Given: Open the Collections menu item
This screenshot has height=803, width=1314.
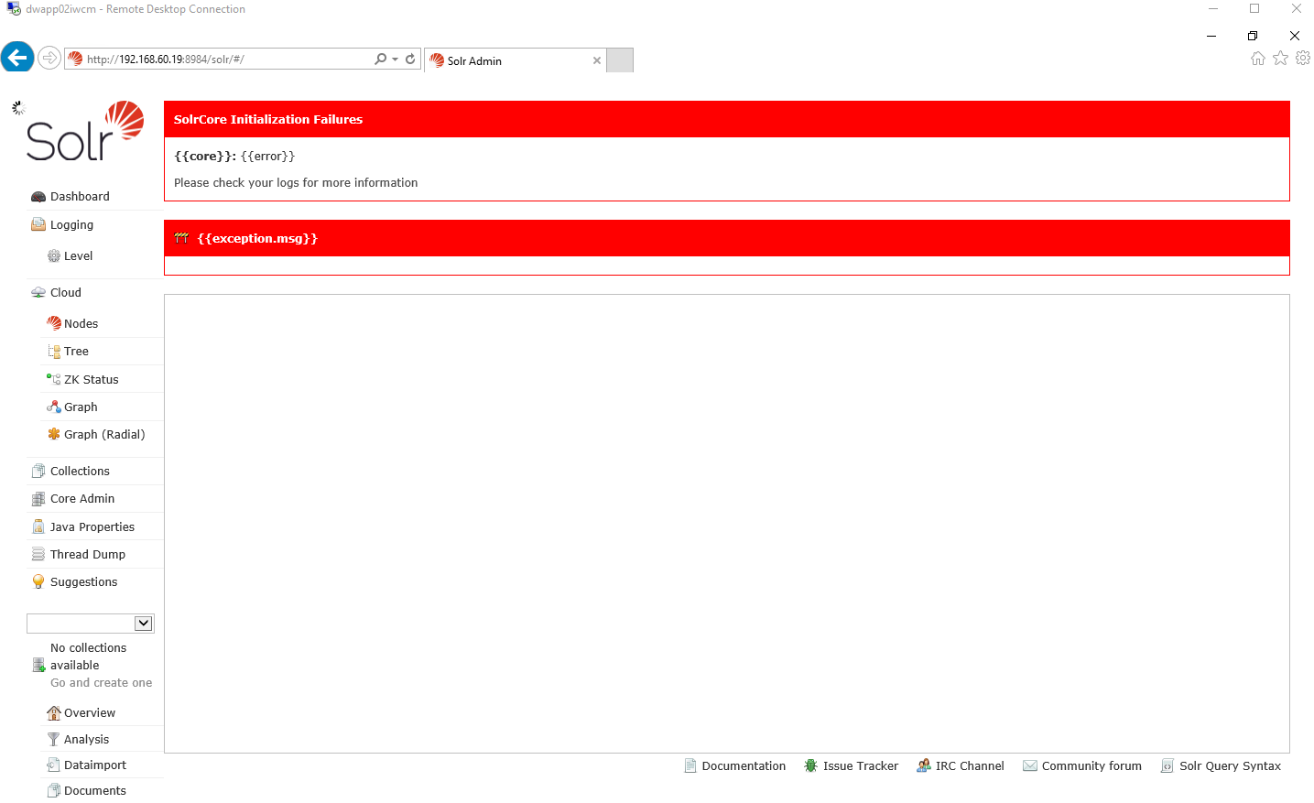Looking at the screenshot, I should (80, 471).
